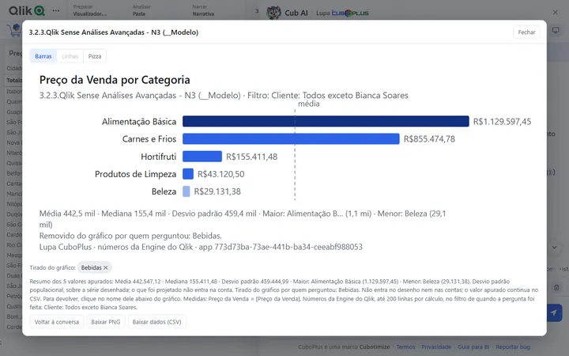Click the value R$29.131,38

coord(217,191)
